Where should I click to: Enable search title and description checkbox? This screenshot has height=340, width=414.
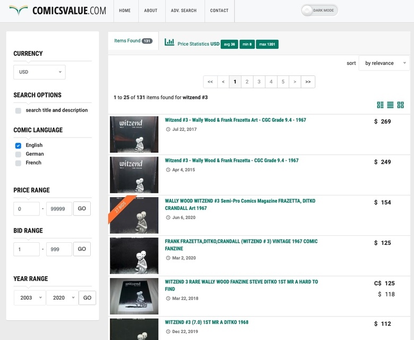tap(18, 110)
